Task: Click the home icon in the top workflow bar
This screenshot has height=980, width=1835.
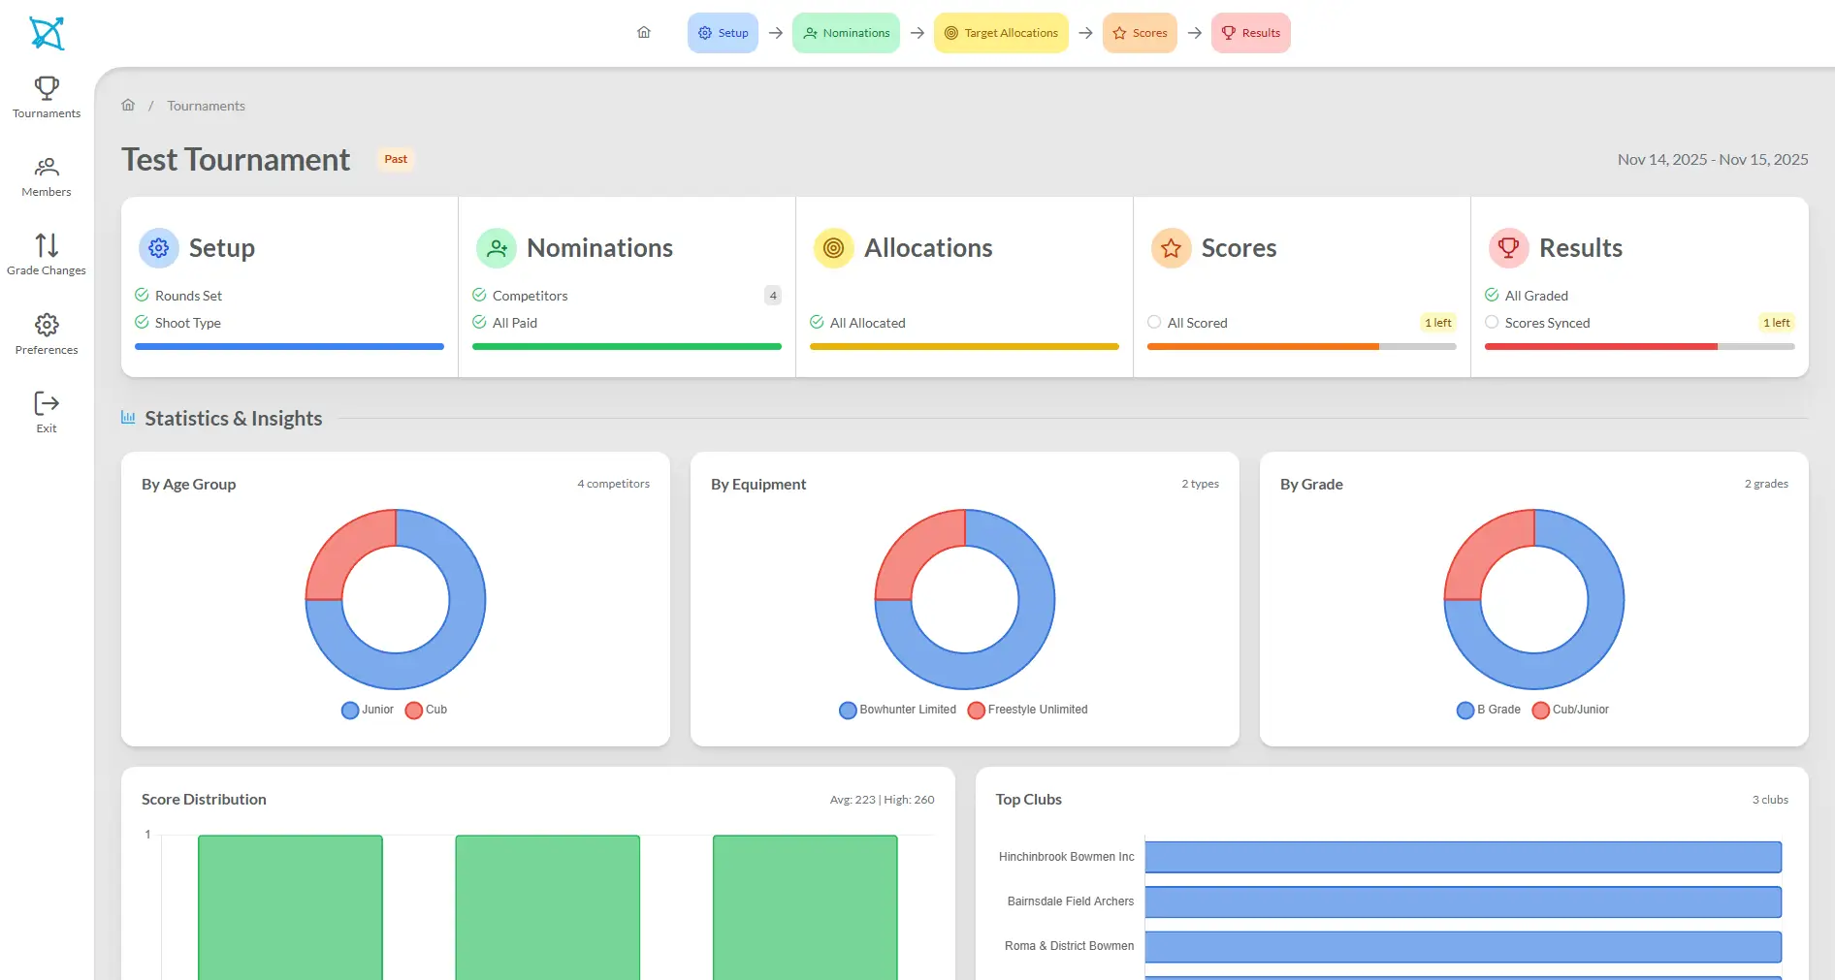Action: 644,33
